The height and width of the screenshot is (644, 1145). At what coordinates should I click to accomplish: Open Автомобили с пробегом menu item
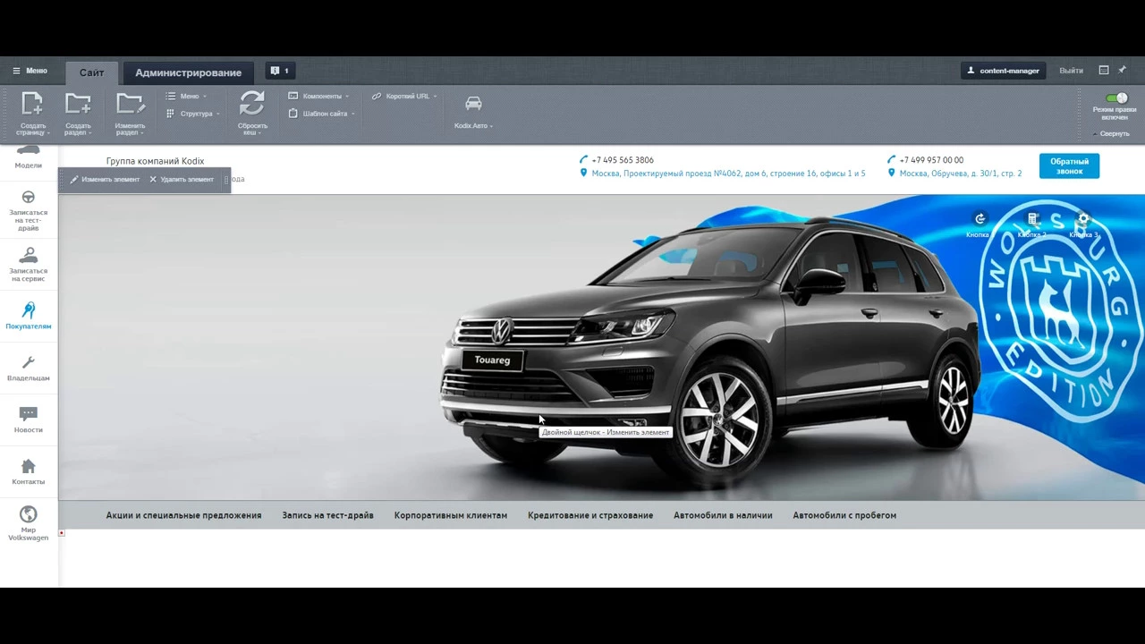(x=844, y=515)
